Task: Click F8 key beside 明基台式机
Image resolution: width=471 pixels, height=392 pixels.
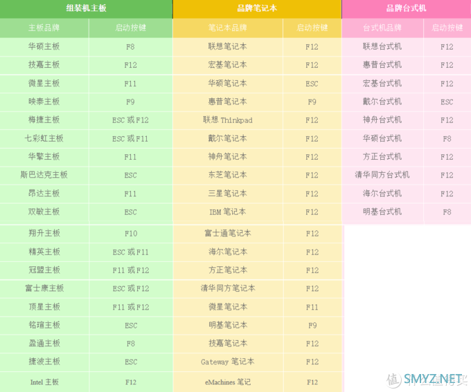Action: click(x=447, y=212)
